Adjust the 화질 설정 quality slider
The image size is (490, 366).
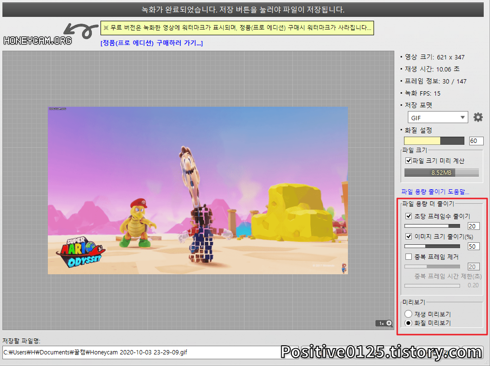pos(434,141)
